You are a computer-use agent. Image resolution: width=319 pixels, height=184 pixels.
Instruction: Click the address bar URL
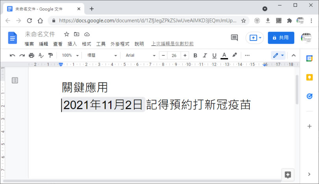[x=148, y=20]
